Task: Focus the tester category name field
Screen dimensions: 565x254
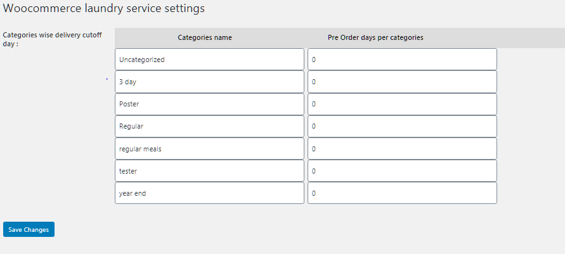Action: pyautogui.click(x=209, y=171)
